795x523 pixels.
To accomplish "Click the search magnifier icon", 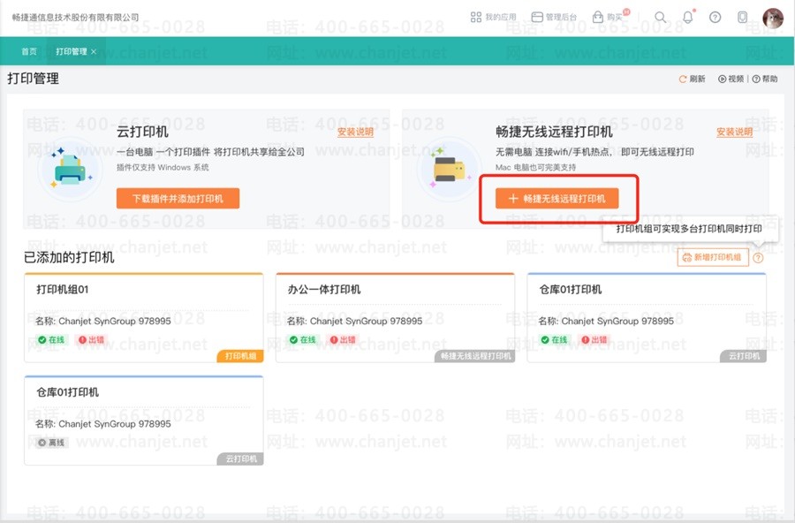I will coord(660,18).
